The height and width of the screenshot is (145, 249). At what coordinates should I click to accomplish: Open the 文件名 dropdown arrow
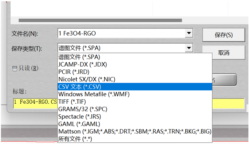click(189, 33)
